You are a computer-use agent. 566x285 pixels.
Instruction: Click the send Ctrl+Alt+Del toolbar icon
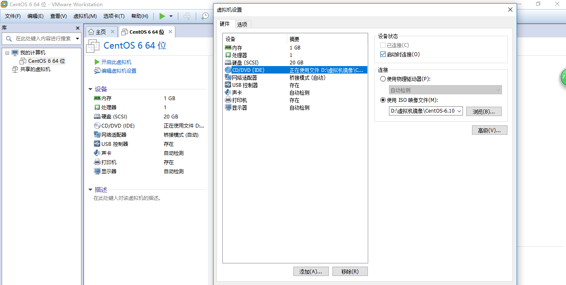click(187, 16)
